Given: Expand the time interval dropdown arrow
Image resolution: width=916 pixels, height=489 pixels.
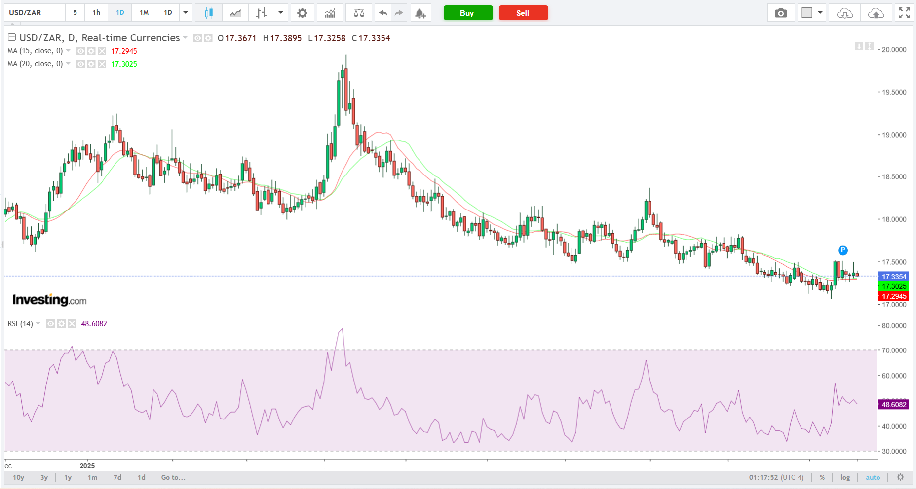Looking at the screenshot, I should coord(186,13).
